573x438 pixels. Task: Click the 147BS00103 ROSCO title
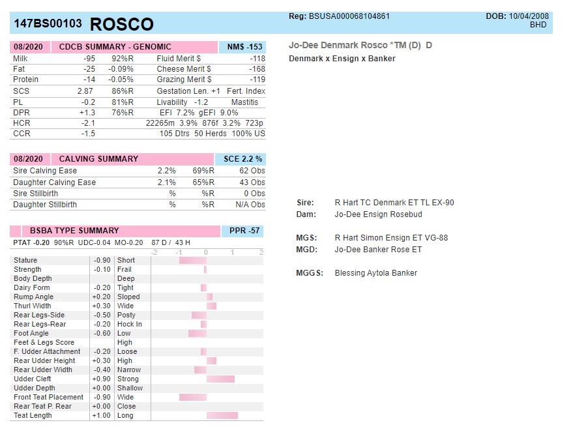83,24
